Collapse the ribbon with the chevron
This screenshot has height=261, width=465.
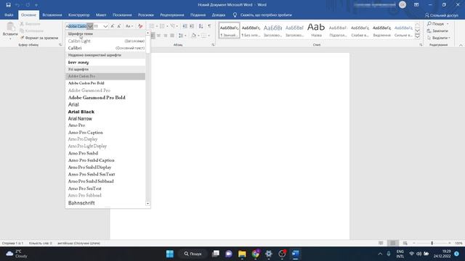461,45
